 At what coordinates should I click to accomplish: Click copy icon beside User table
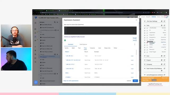pos(162,56)
